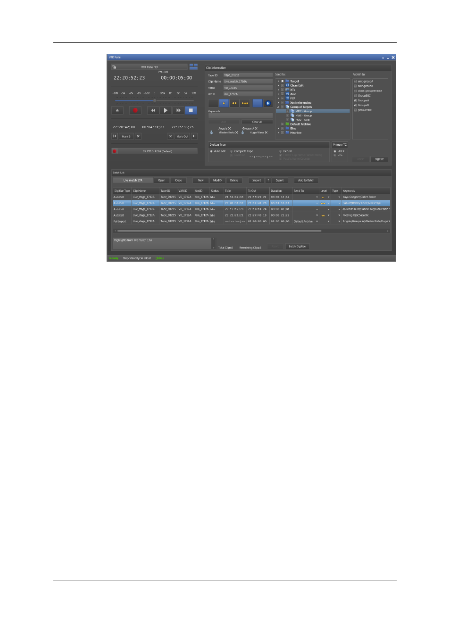The height and width of the screenshot is (636, 450).
Task: Check amt-groupA in Publish to
Action: [x=355, y=81]
